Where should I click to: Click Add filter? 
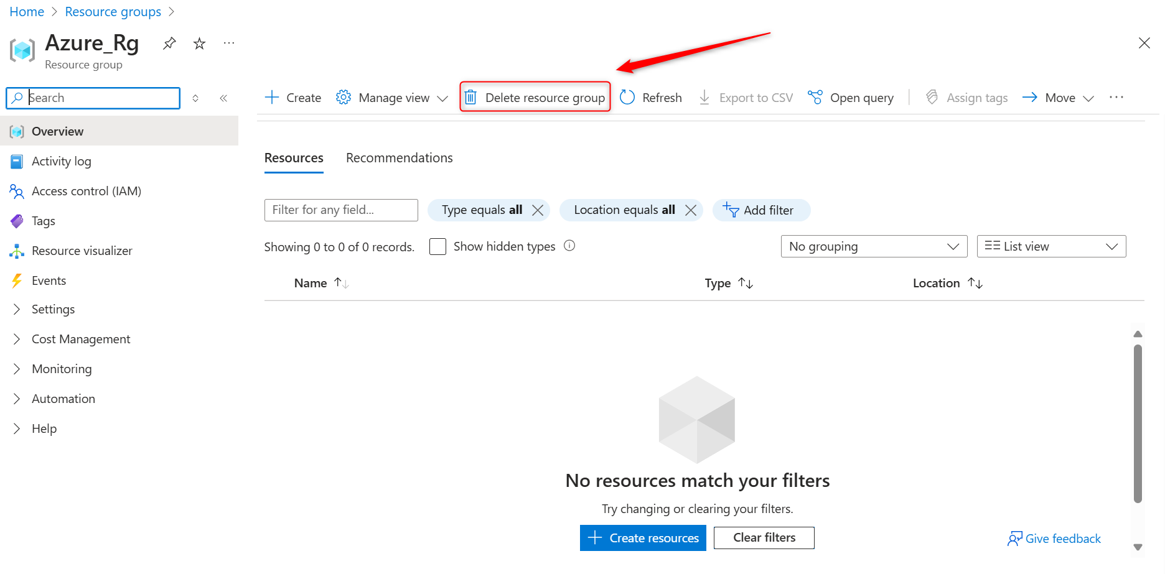pyautogui.click(x=761, y=210)
